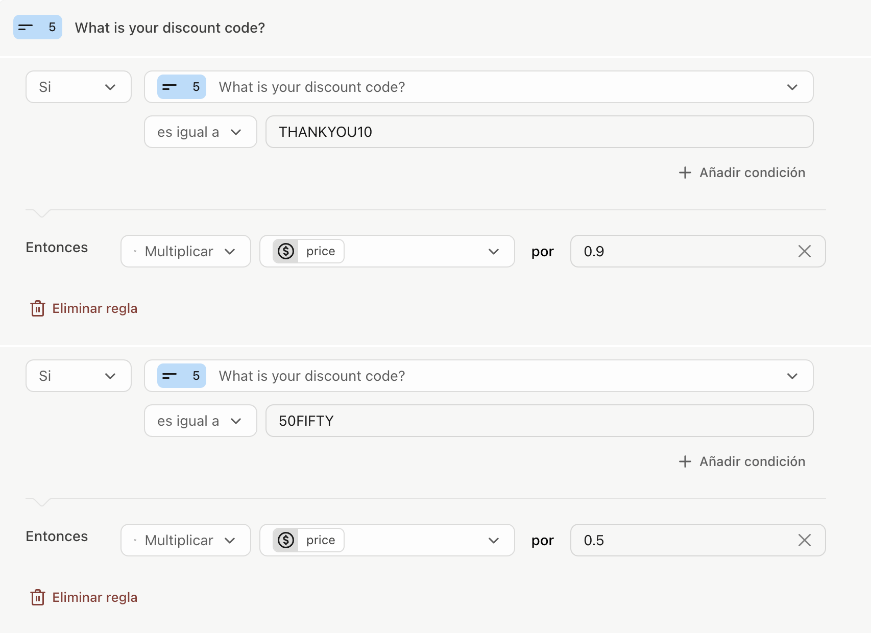Open 'es igual a' operator for 50FIFTY
The image size is (871, 633).
point(200,421)
